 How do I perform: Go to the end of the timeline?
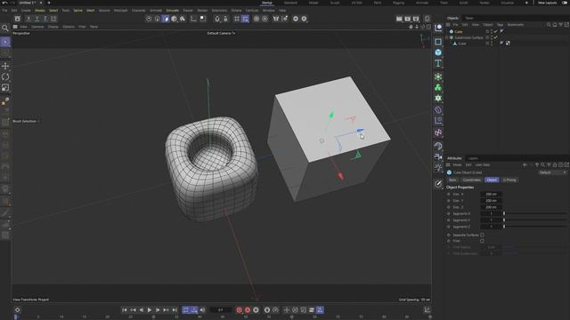[x=175, y=310]
